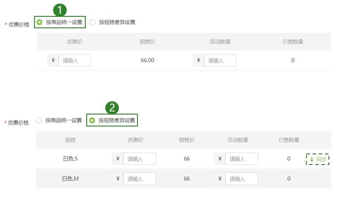Image resolution: width=340 pixels, height=199 pixels.
Task: Click ¥ prefix of 白色,M 活动数量 input
Action: click(220, 179)
